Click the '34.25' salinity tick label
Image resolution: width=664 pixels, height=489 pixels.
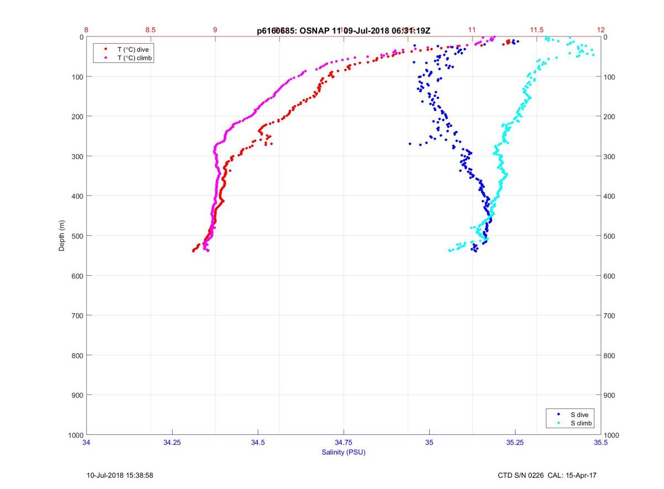pos(172,443)
